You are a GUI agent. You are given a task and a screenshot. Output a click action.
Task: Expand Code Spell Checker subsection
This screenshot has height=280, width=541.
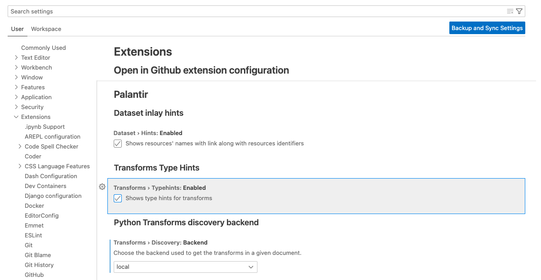click(20, 146)
